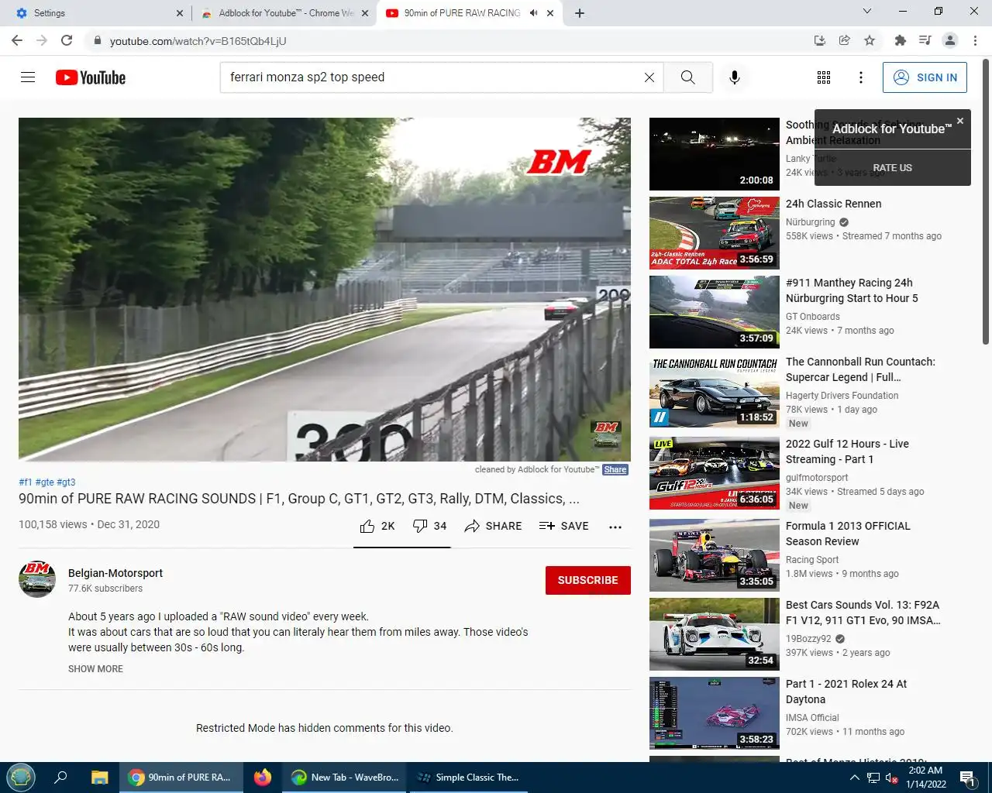
Task: Install app icon in address bar
Action: pos(820,40)
